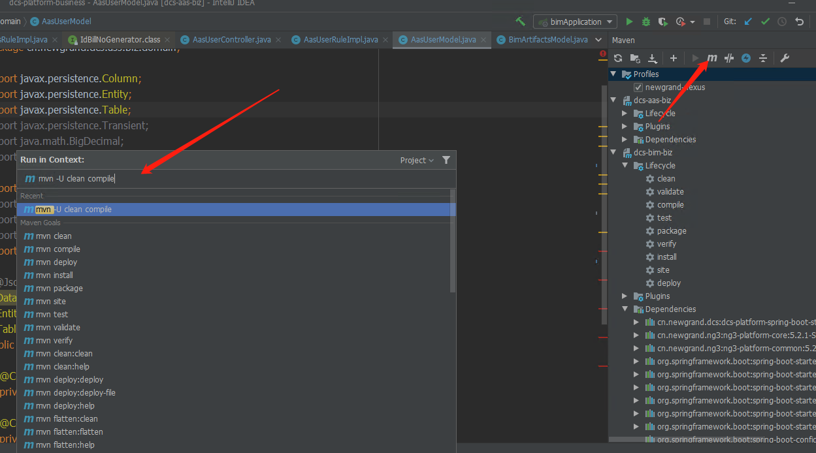The image size is (816, 453).
Task: Add Maven project with plus icon
Action: tap(674, 58)
